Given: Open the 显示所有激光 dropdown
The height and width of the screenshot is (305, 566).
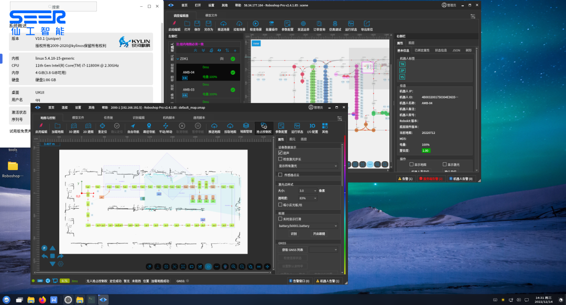Looking at the screenshot, I should click(x=308, y=166).
